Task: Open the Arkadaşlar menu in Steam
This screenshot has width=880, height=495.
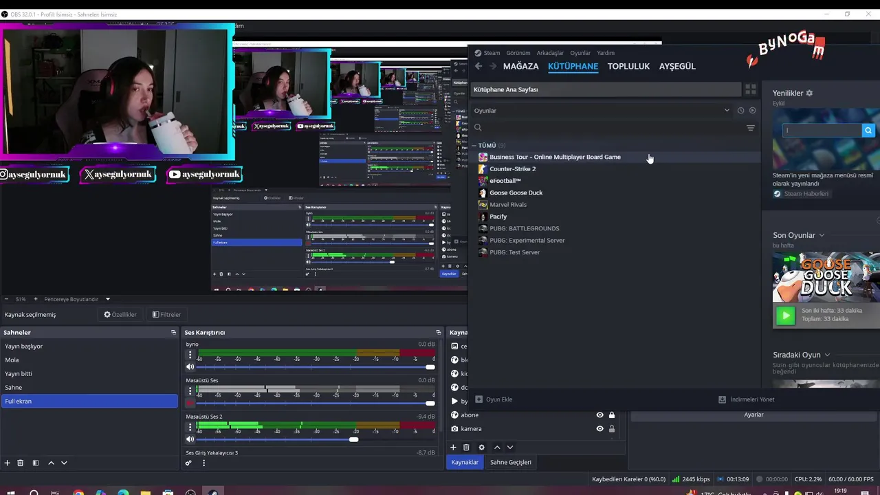Action: (550, 53)
